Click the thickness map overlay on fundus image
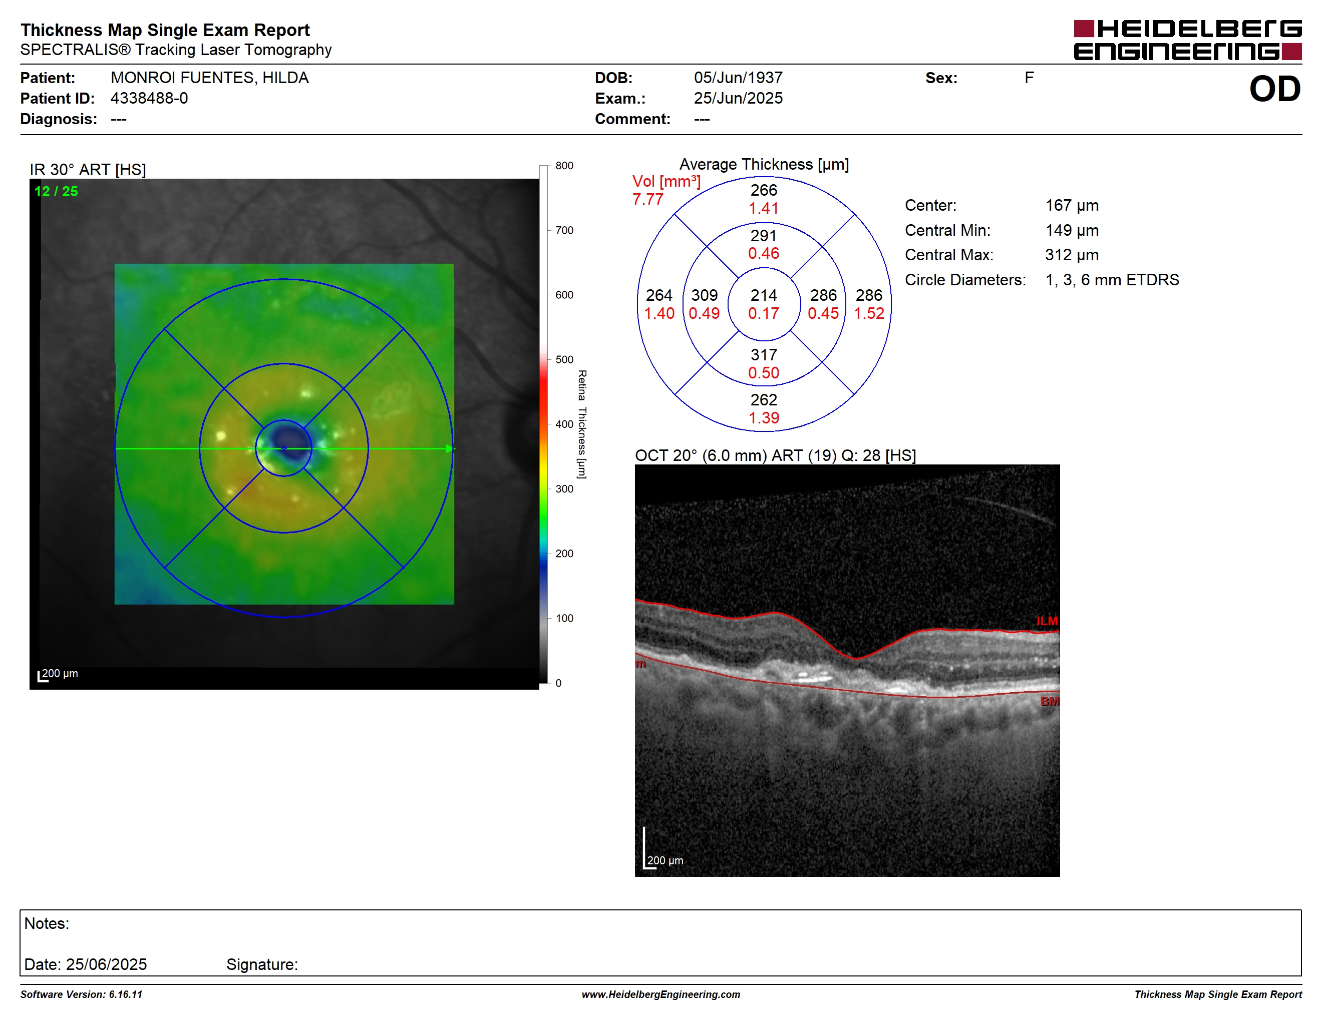Image resolution: width=1322 pixels, height=1021 pixels. pos(284,434)
